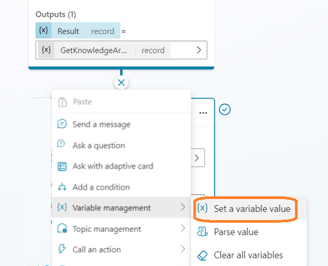Click the Clear all variables eraser icon
This screenshot has width=328, height=266.
point(203,255)
